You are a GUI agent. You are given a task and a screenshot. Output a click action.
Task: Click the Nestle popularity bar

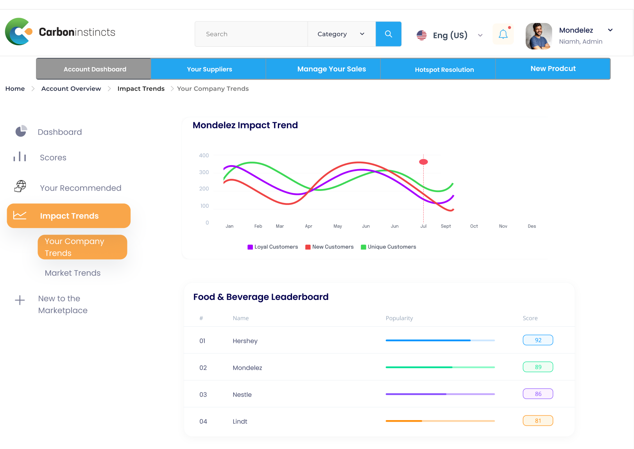click(440, 394)
